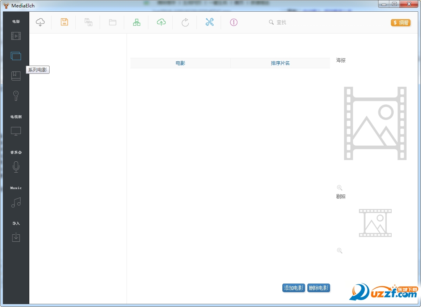Select the movie sets (系列电影) sidebar icon
The width and height of the screenshot is (421, 307).
[x=16, y=56]
